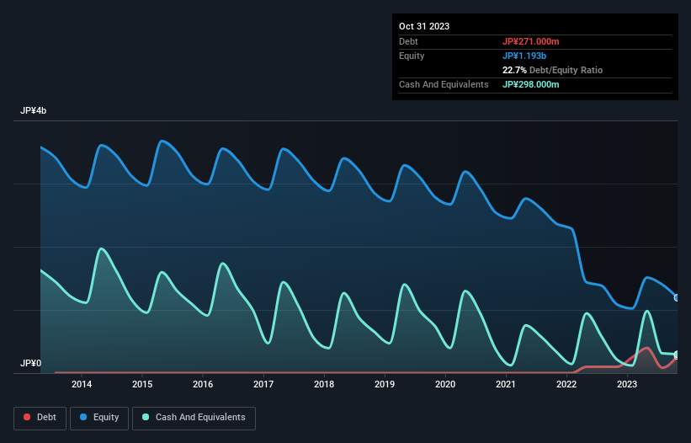Toggle the Debt series legend button
The height and width of the screenshot is (443, 691).
pos(40,418)
